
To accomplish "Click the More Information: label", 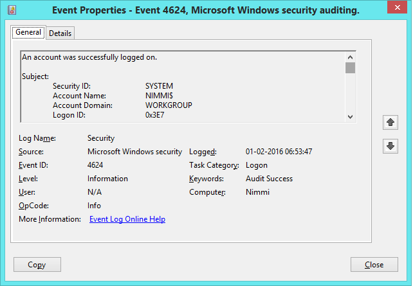I will [x=50, y=219].
